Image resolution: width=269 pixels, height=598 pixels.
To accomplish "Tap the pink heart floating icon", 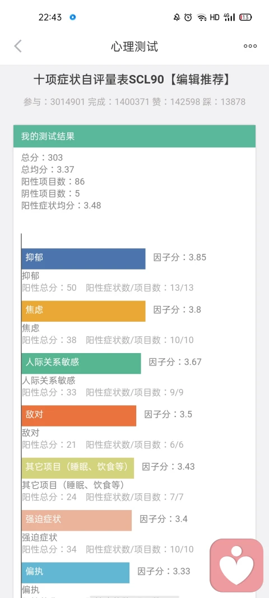I will click(236, 565).
